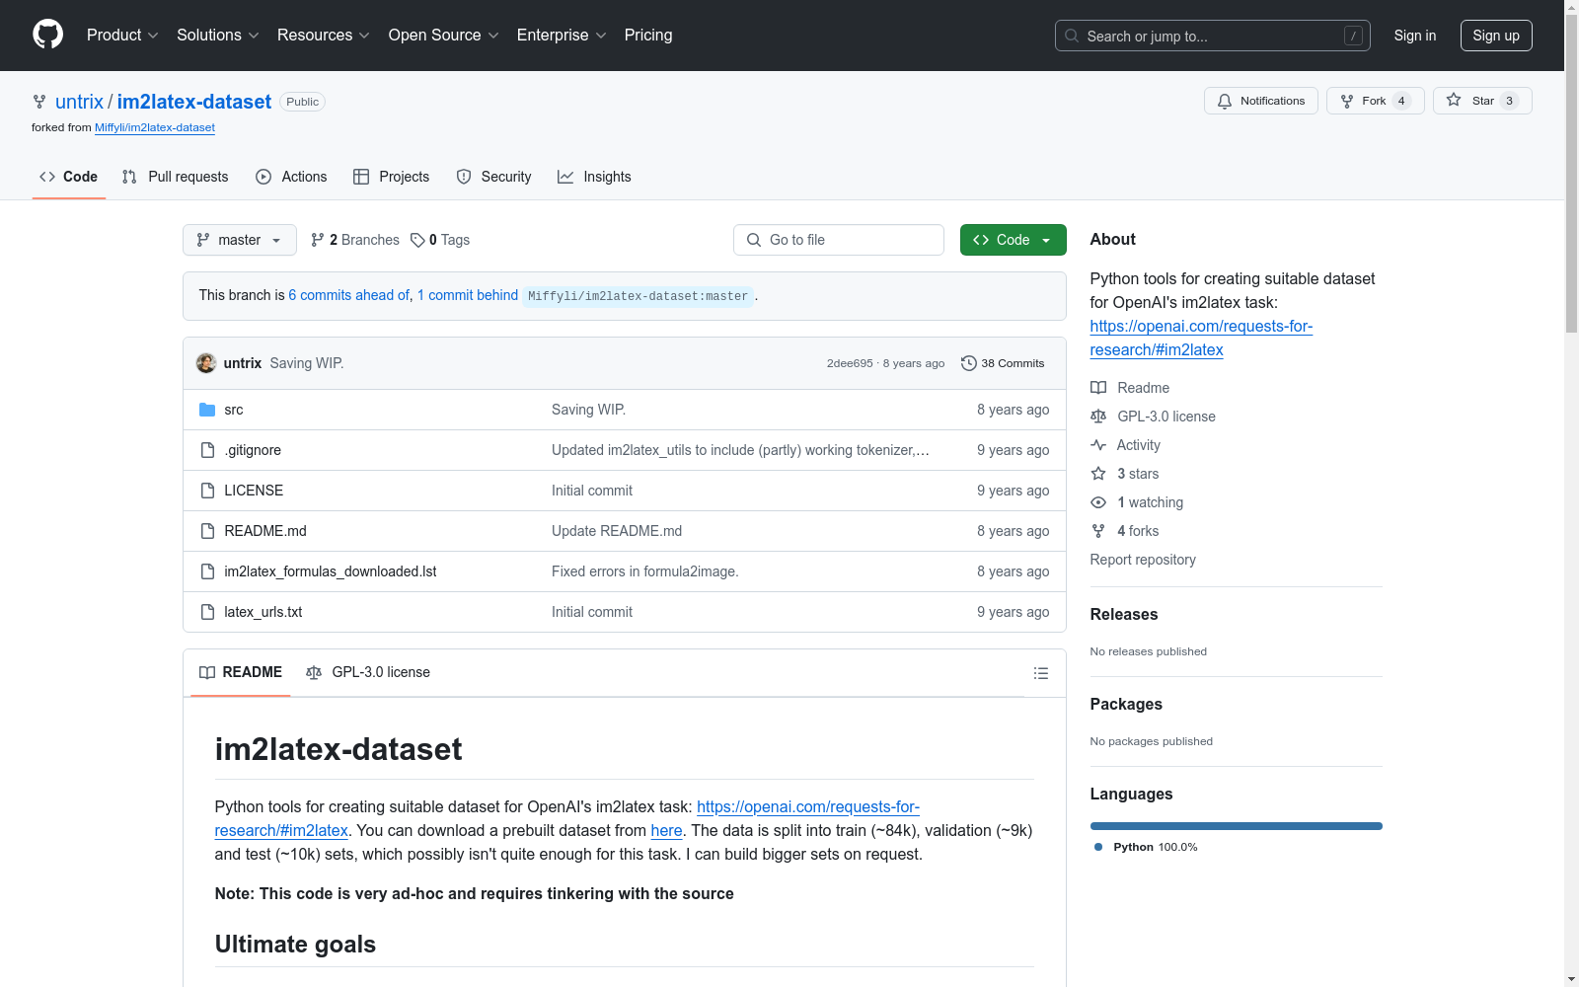Click the star icon next to 3 stars
Viewport: 1579px width, 987px height.
point(1098,474)
